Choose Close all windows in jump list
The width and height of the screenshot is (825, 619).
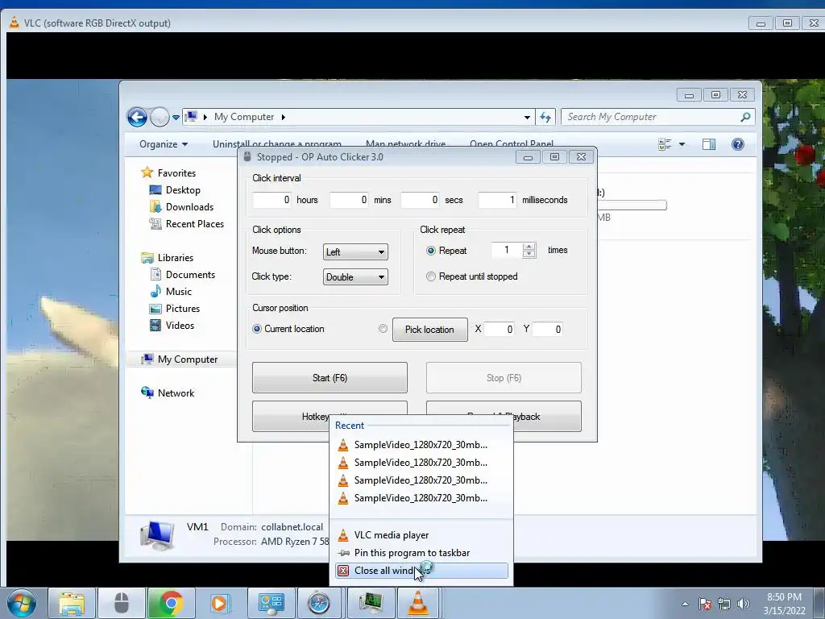pos(421,571)
